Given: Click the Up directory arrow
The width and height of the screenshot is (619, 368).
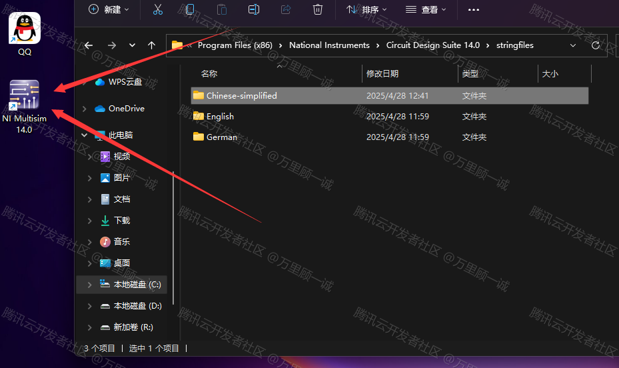Looking at the screenshot, I should click(x=152, y=45).
